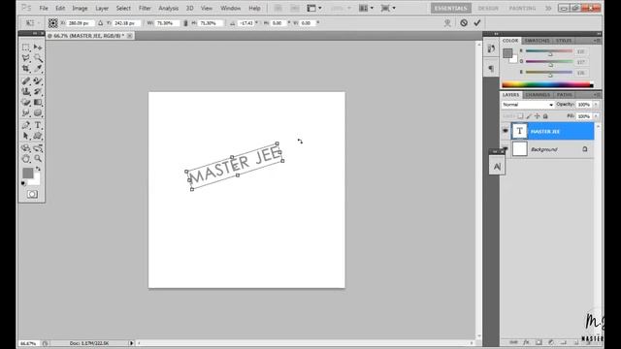The image size is (621, 349).
Task: Cancel the transform in options bar
Action: coord(464,23)
